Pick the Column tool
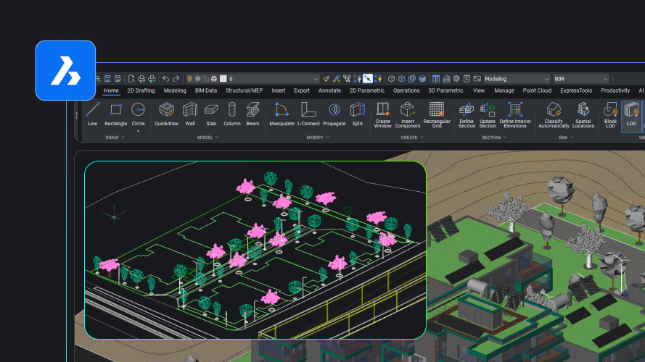 pyautogui.click(x=232, y=114)
